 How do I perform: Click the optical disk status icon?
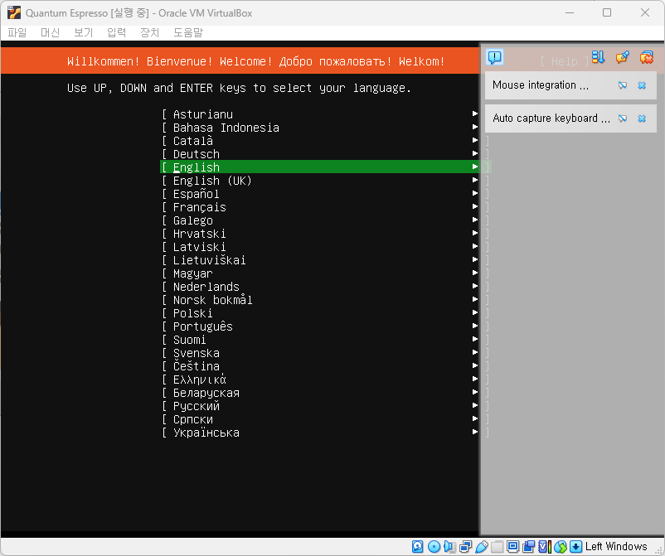pyautogui.click(x=434, y=547)
